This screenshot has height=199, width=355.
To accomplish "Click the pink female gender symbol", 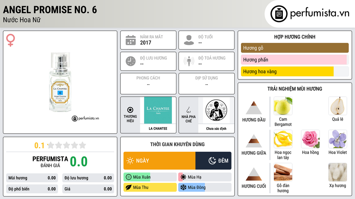I will pyautogui.click(x=10, y=40).
